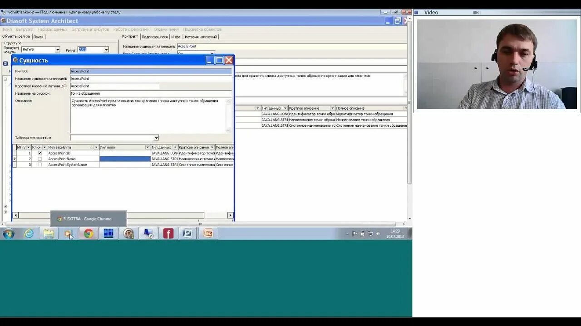Select the AccessPointID attribute cell
The width and height of the screenshot is (581, 326).
(73, 153)
